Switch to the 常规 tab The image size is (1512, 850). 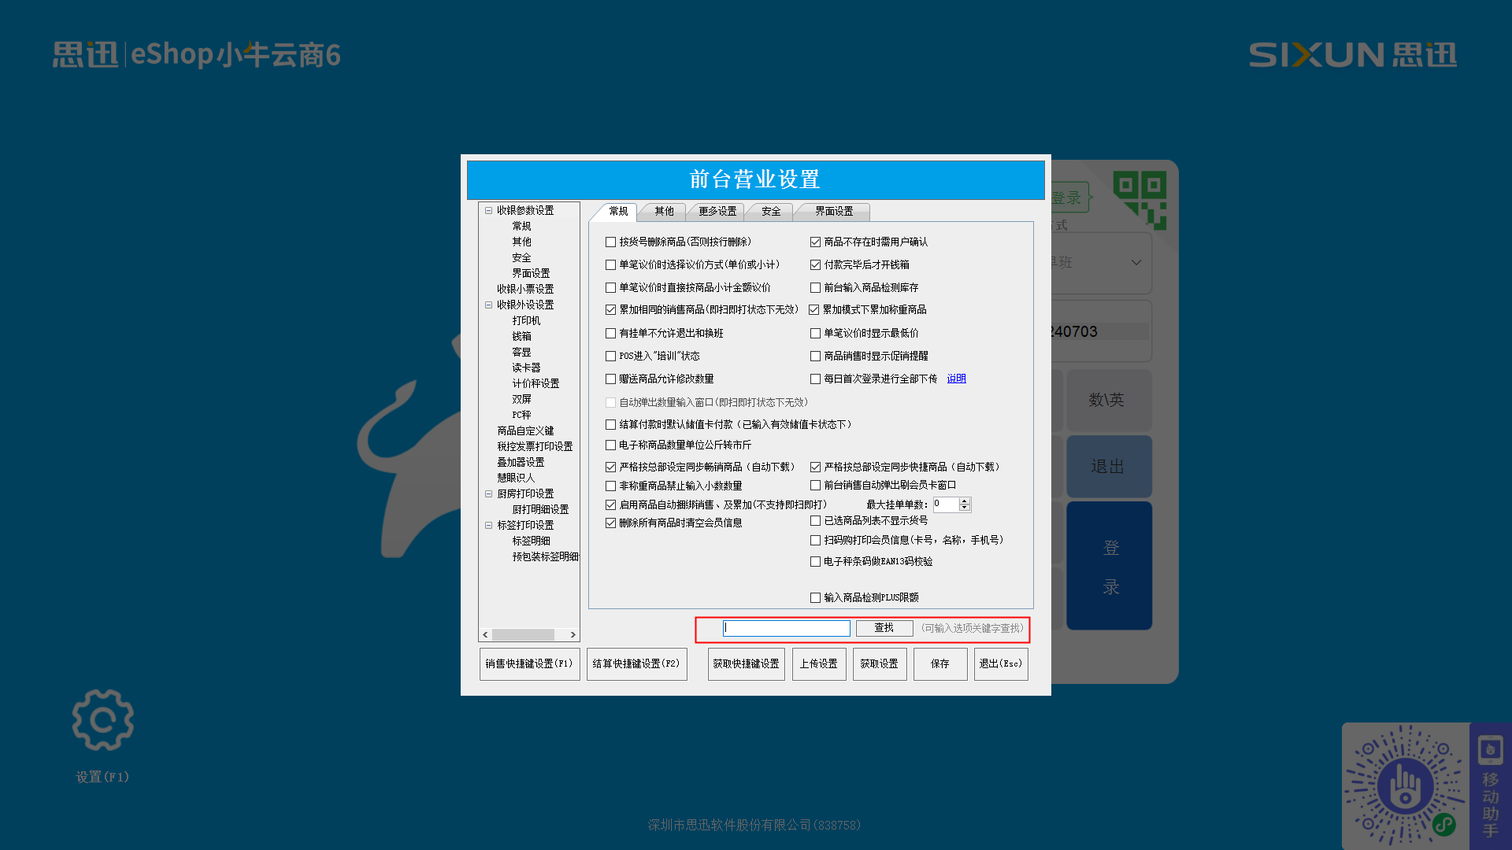pyautogui.click(x=618, y=211)
